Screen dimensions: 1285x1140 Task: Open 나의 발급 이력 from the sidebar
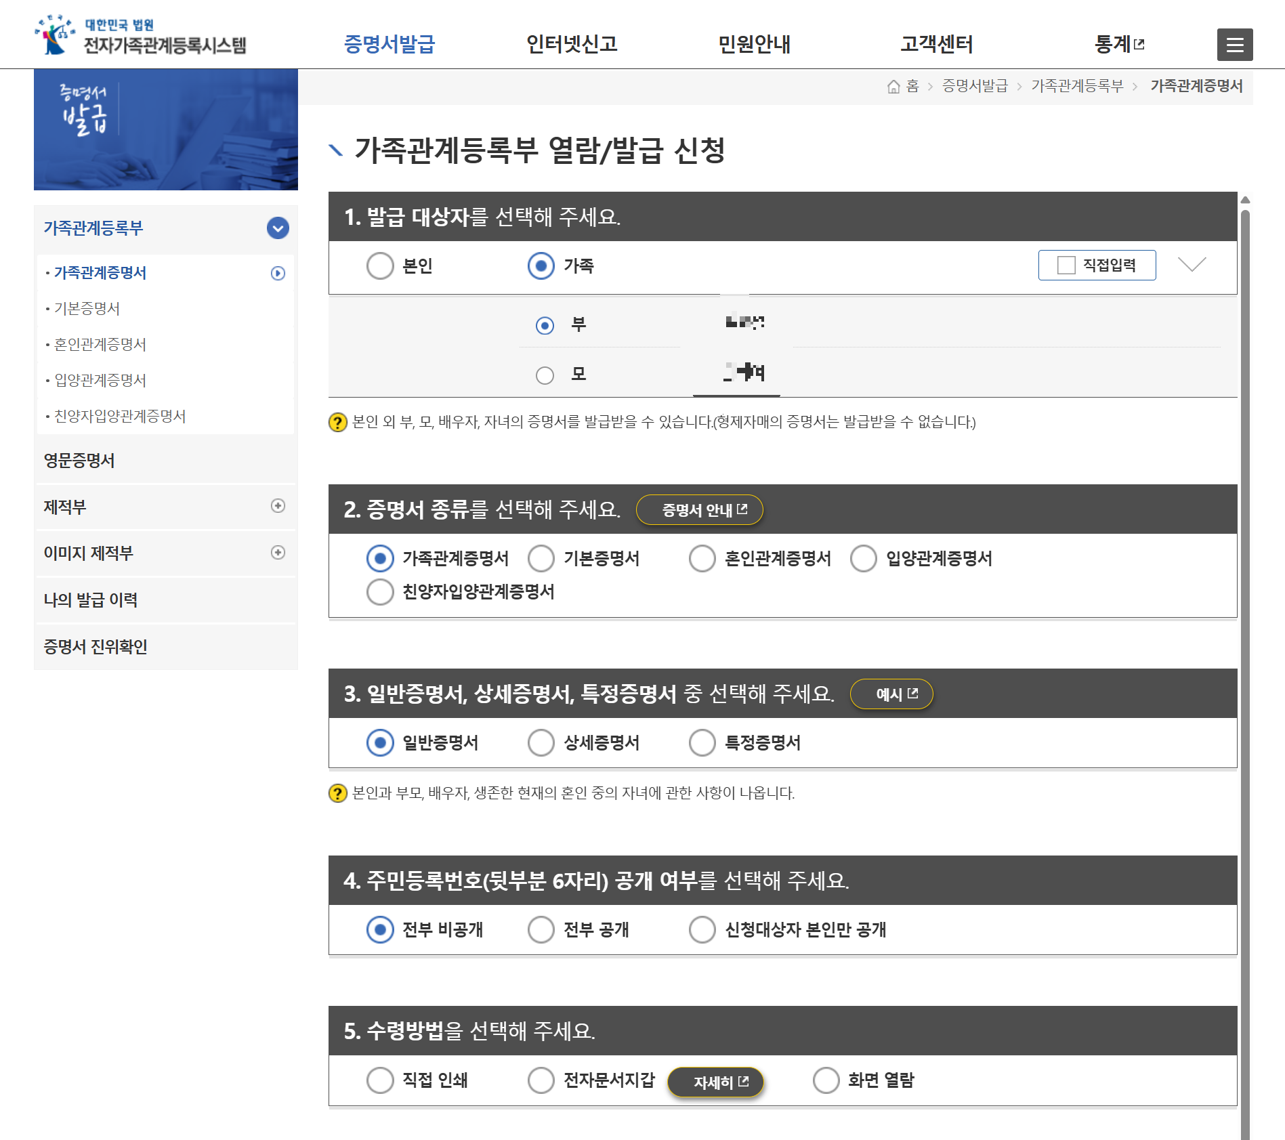91,599
